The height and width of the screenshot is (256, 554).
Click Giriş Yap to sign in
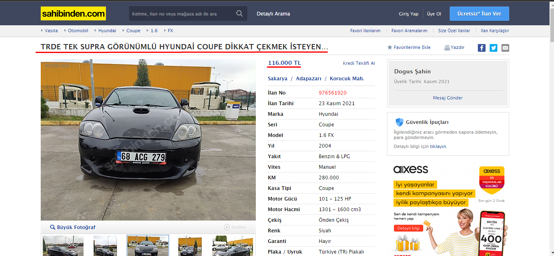pos(409,14)
